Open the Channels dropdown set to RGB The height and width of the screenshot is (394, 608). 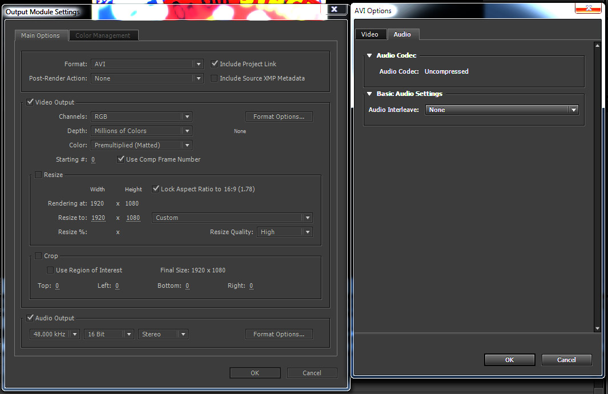[x=142, y=116]
